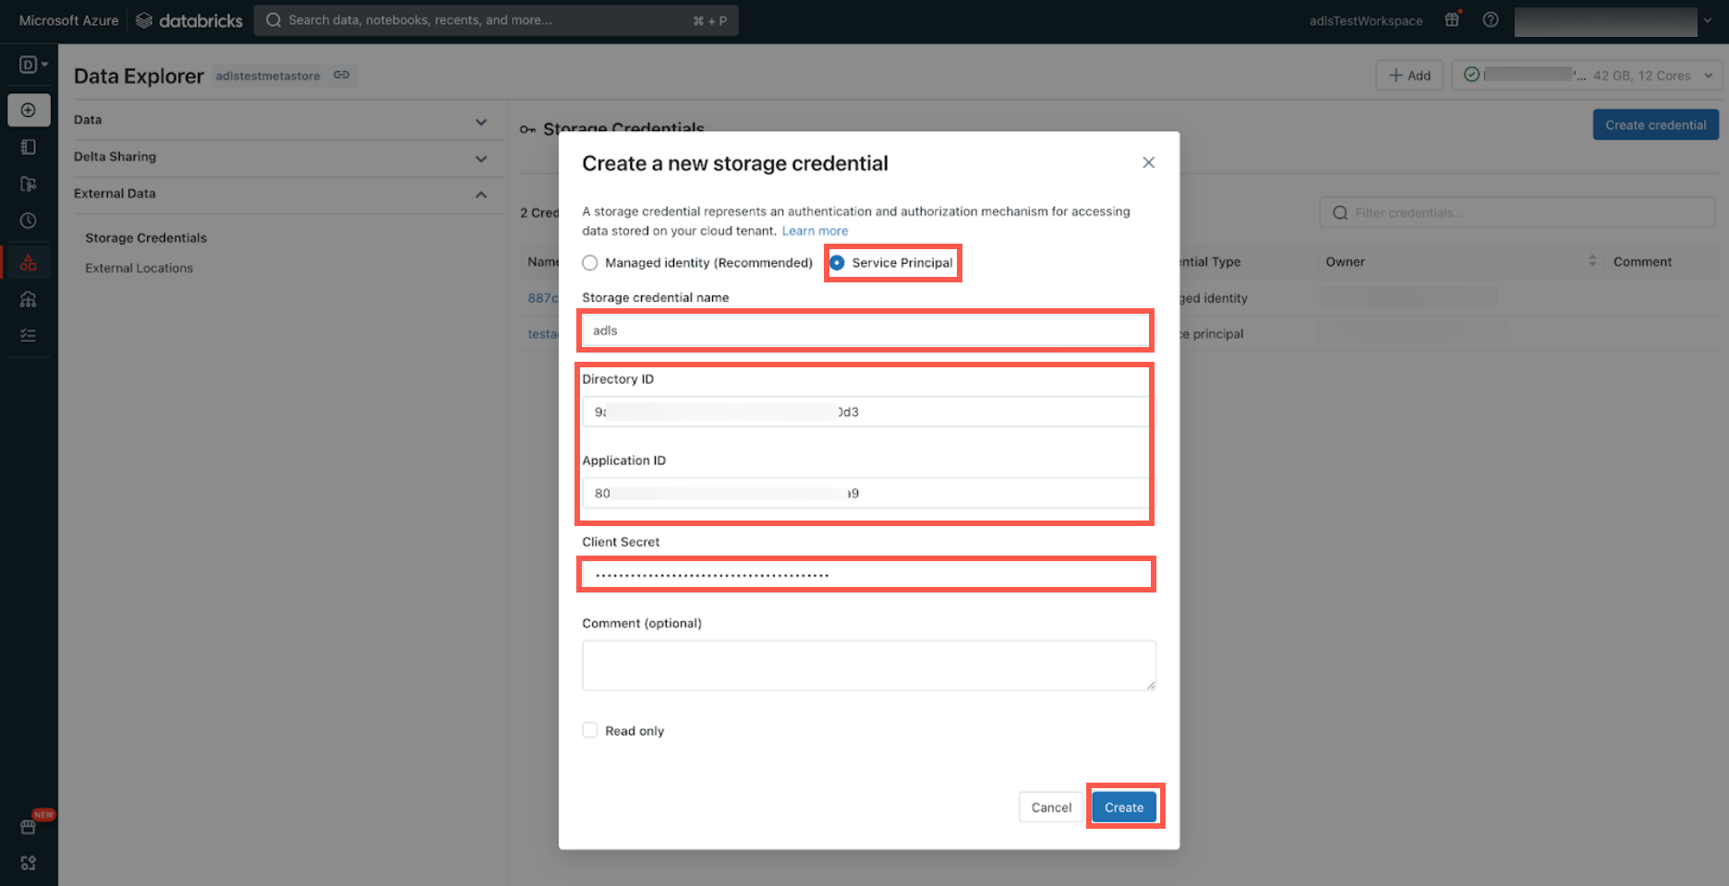Focus the top search data, notebooks bar
Screen dimensions: 1729x886
click(x=496, y=20)
